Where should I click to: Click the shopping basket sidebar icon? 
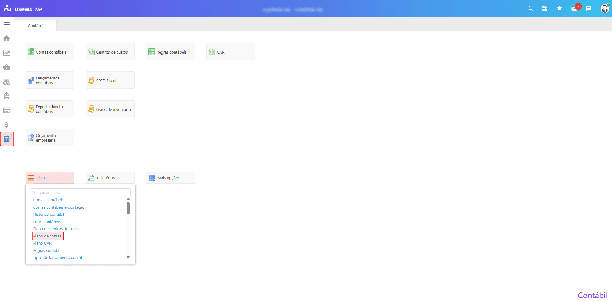click(6, 67)
